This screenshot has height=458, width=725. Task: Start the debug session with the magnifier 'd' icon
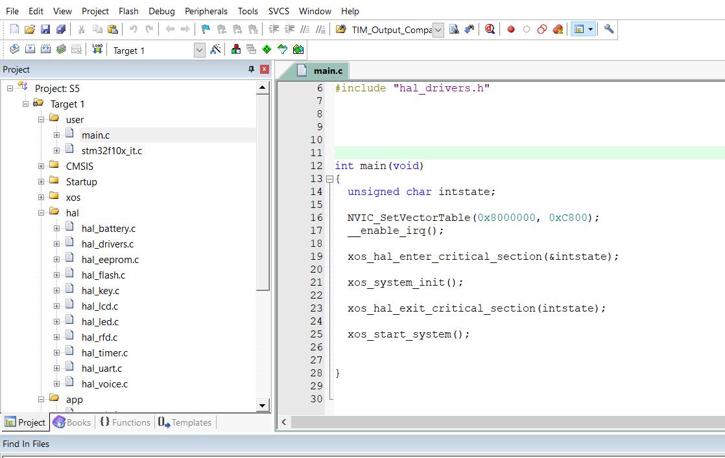point(490,30)
